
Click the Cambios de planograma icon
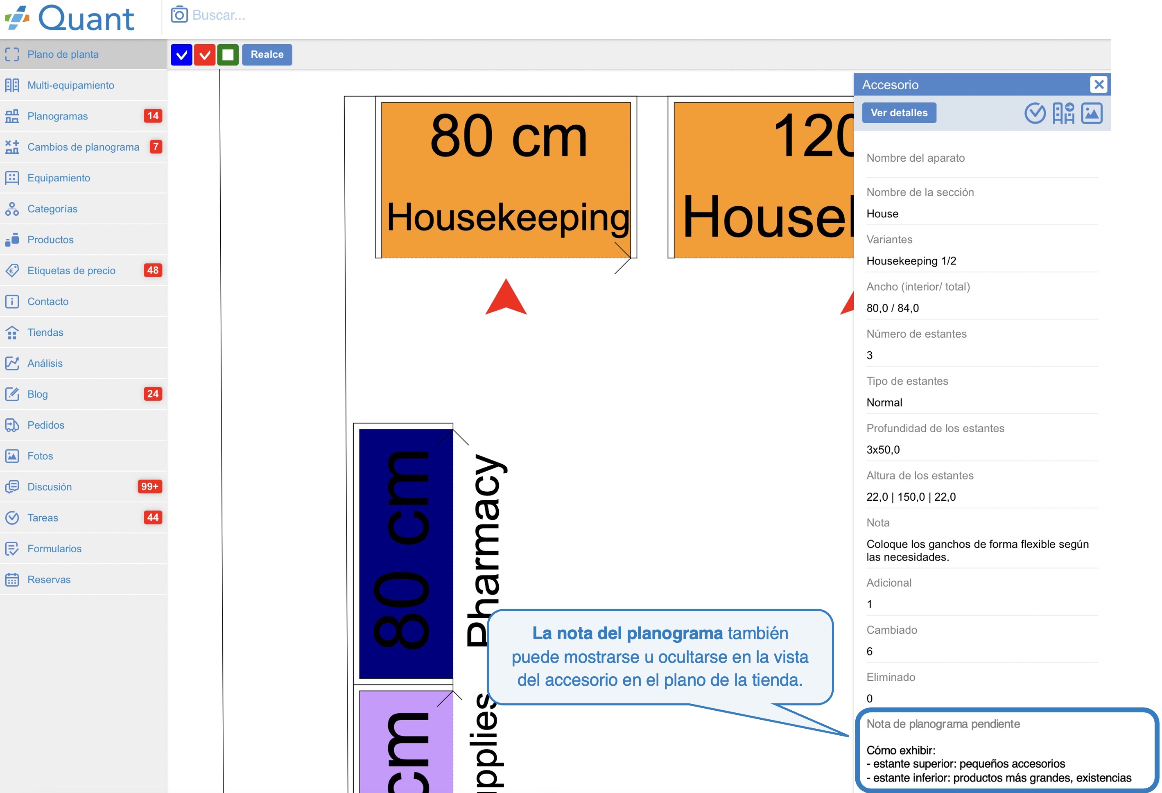tap(12, 147)
